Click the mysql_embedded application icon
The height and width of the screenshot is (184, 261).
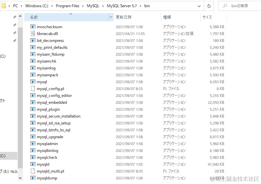click(x=33, y=102)
